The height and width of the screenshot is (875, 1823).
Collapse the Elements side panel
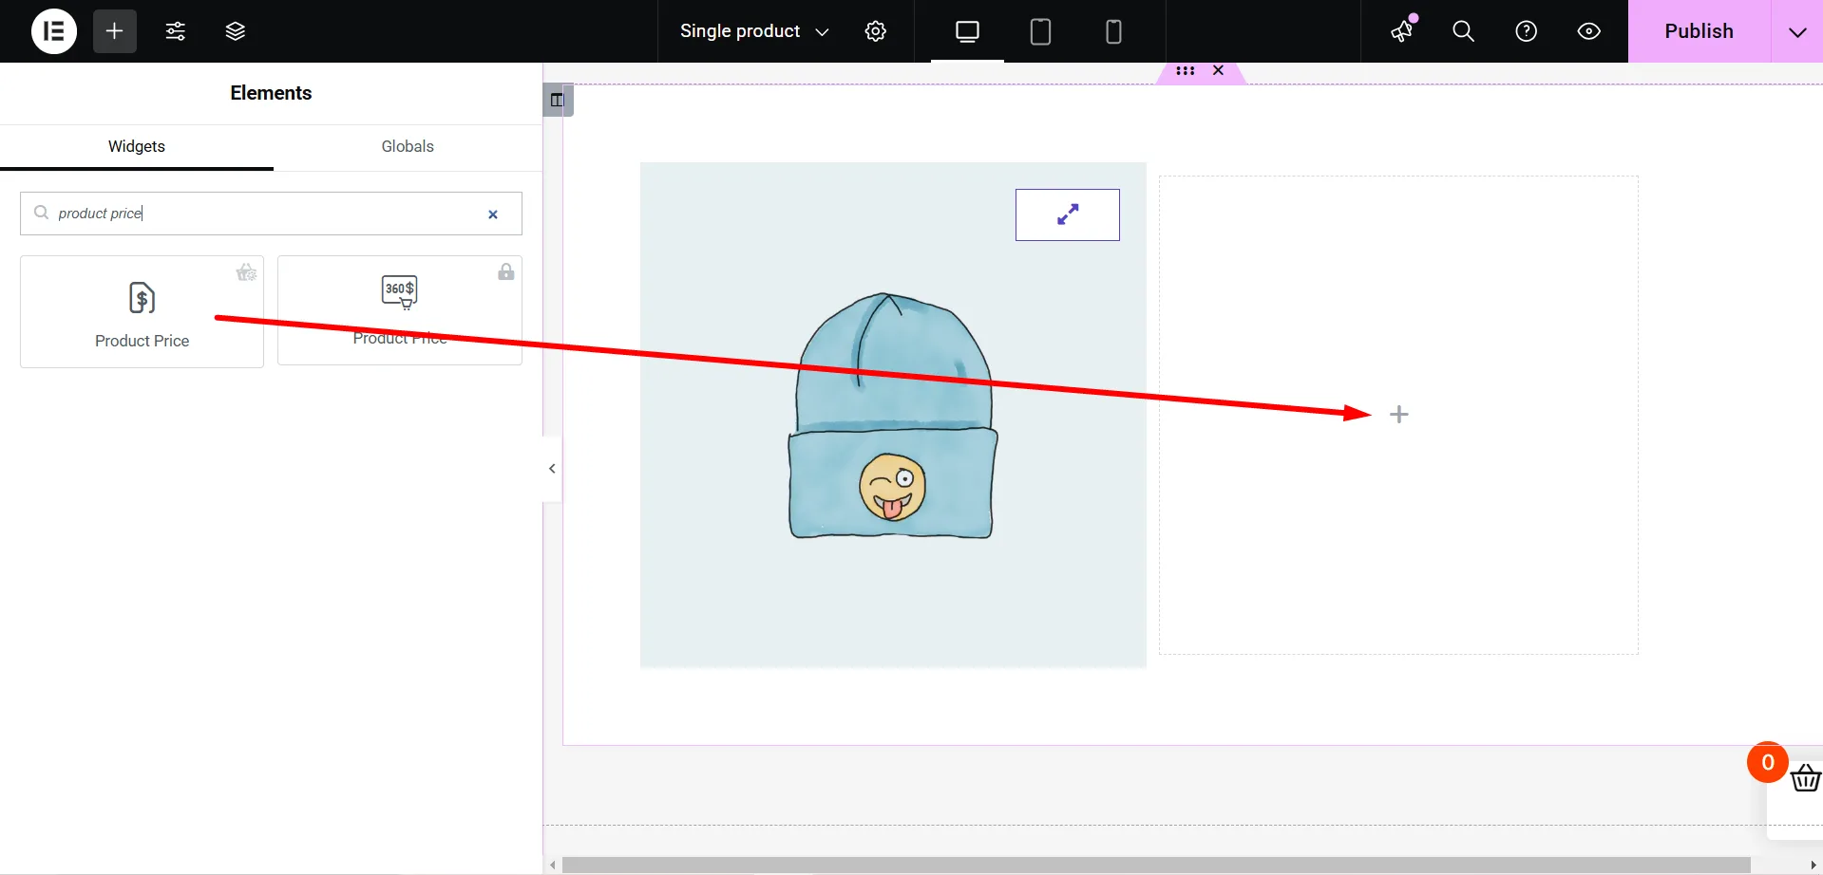(x=552, y=469)
